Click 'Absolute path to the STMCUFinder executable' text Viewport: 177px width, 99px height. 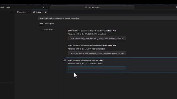(86, 49)
